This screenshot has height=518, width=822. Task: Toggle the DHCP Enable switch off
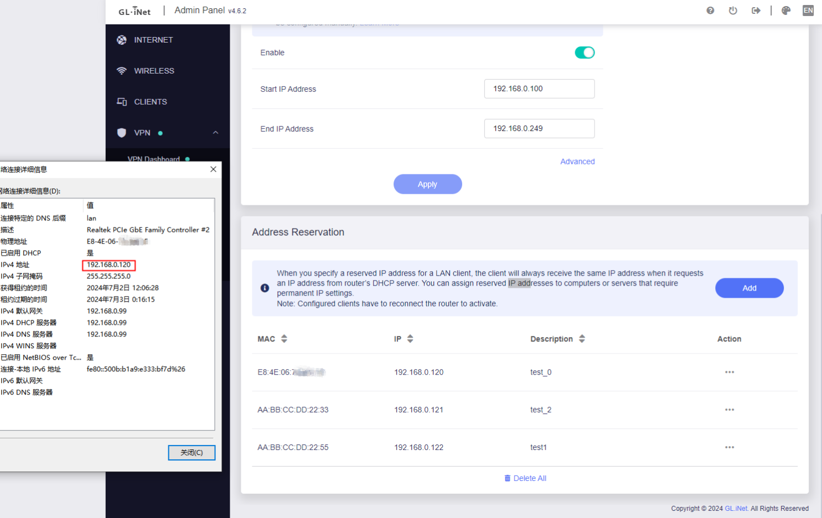585,53
